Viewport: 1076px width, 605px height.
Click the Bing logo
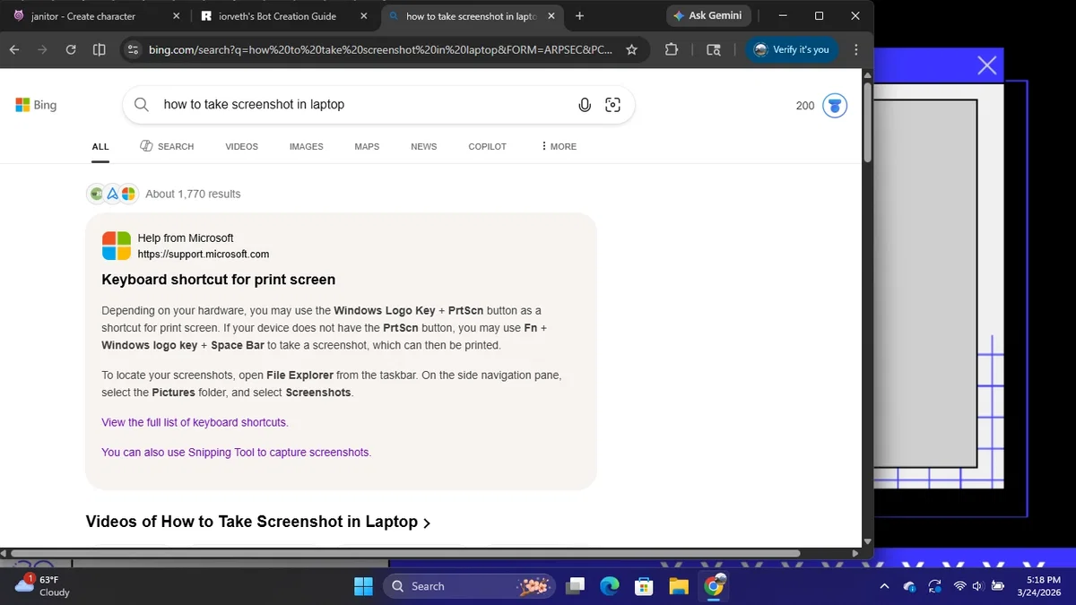(36, 105)
